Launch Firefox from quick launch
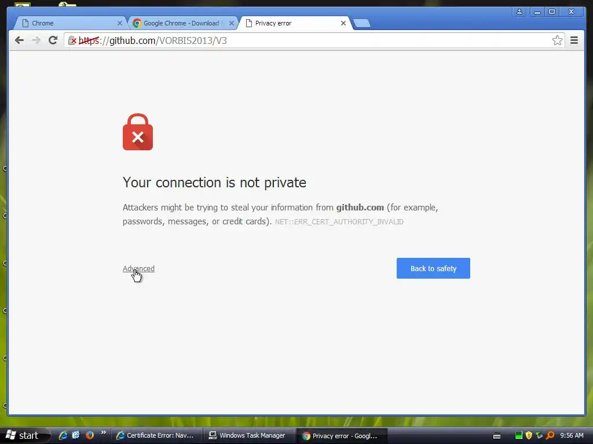593x444 pixels. click(90, 435)
